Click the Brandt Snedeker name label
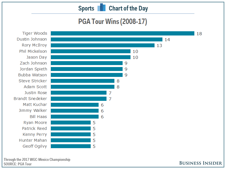 30,99
